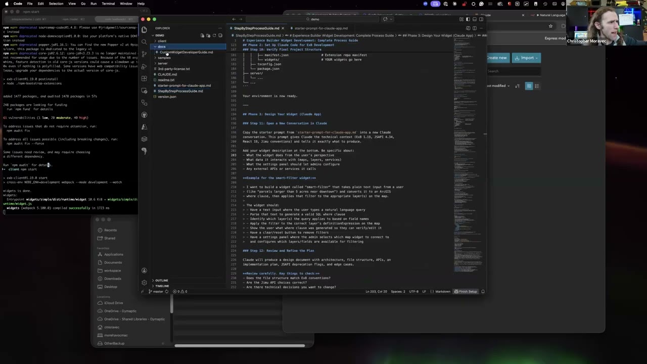Go back in VS Code navigation history
The height and width of the screenshot is (364, 647).
click(x=234, y=19)
